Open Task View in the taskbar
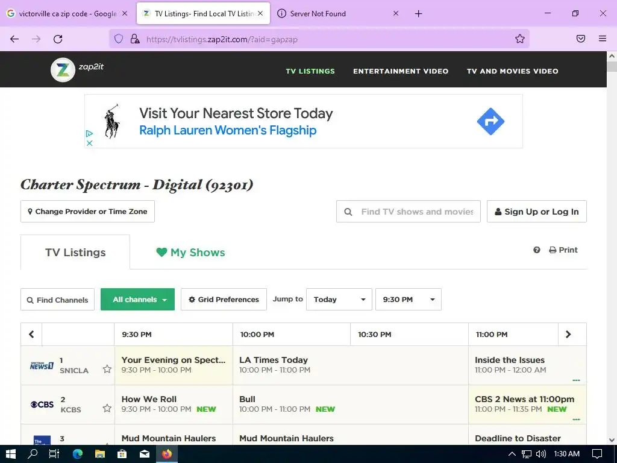617x463 pixels. tap(54, 454)
